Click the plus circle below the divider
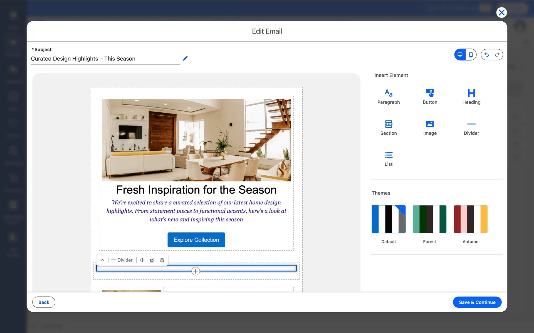The image size is (534, 333). coord(196,271)
